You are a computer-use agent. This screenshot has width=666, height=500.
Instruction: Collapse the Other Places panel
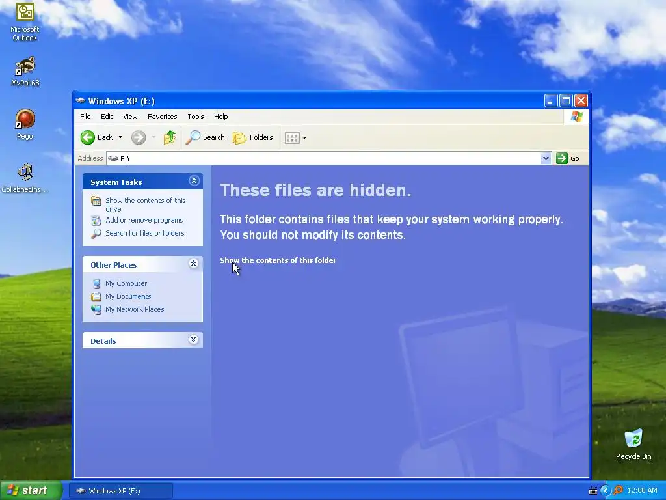tap(194, 264)
